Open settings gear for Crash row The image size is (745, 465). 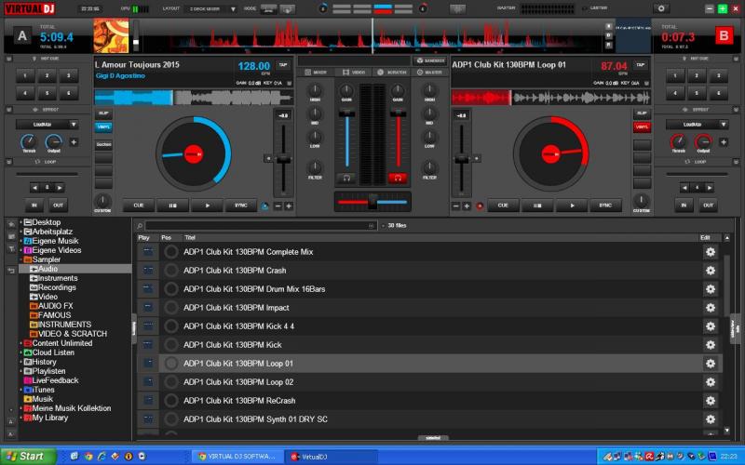(711, 271)
